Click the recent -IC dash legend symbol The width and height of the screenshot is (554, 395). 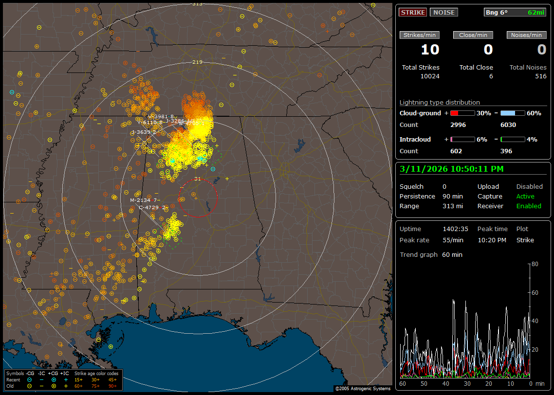(x=41, y=379)
